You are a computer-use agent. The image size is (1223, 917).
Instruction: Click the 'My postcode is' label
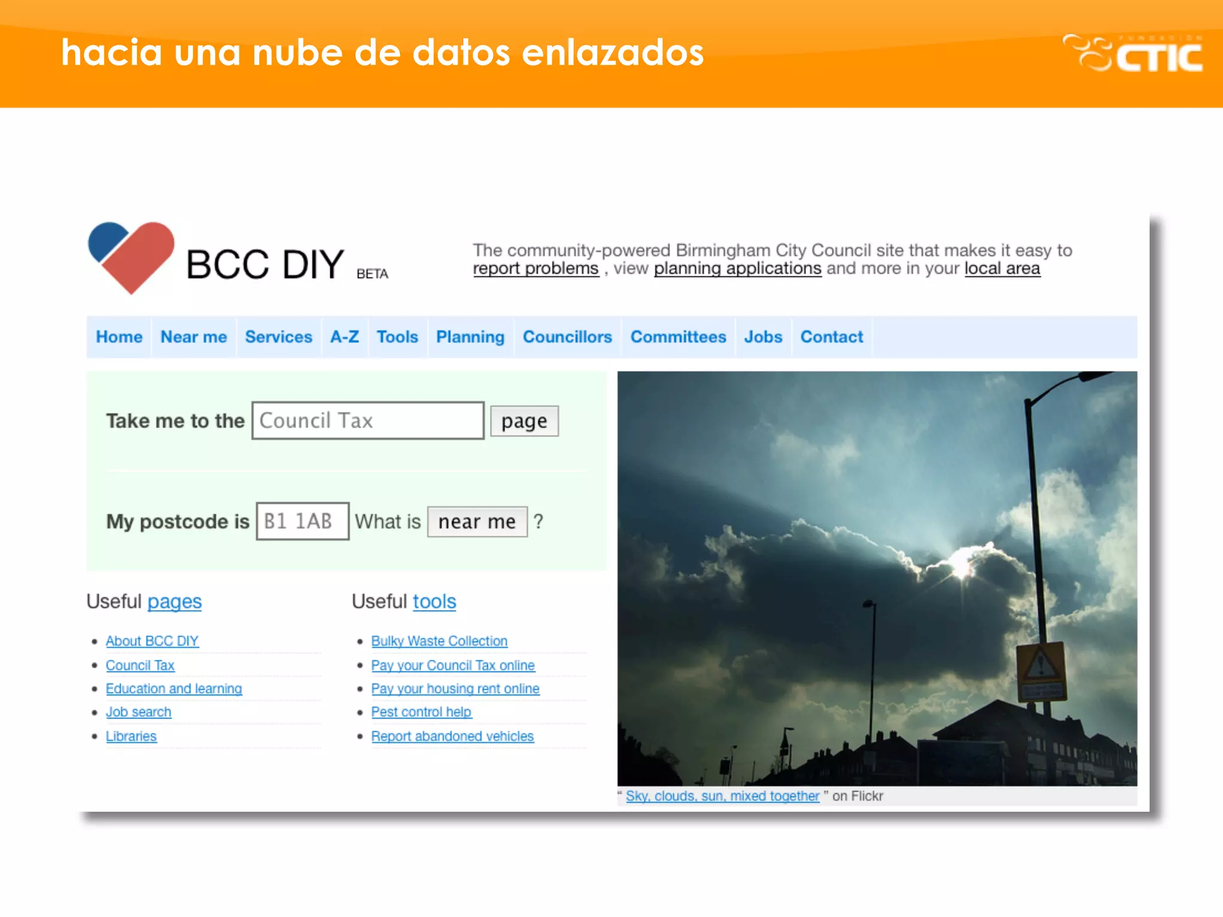tap(177, 522)
